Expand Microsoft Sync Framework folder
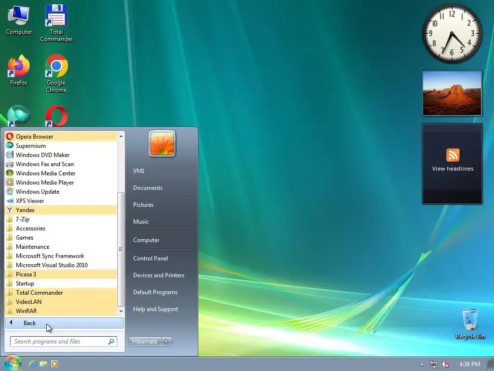Screen dimensions: 494x371 61,256
